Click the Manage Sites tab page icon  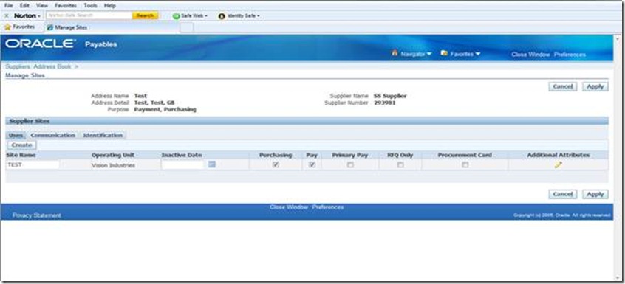coord(49,27)
